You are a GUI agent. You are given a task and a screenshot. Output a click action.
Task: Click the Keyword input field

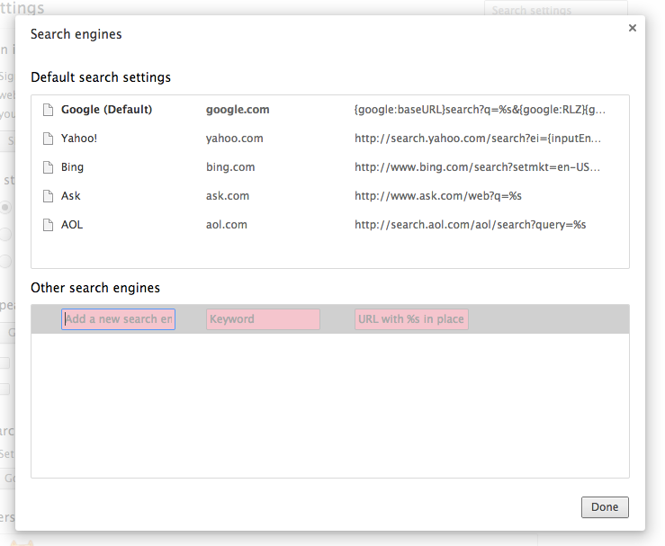click(263, 319)
